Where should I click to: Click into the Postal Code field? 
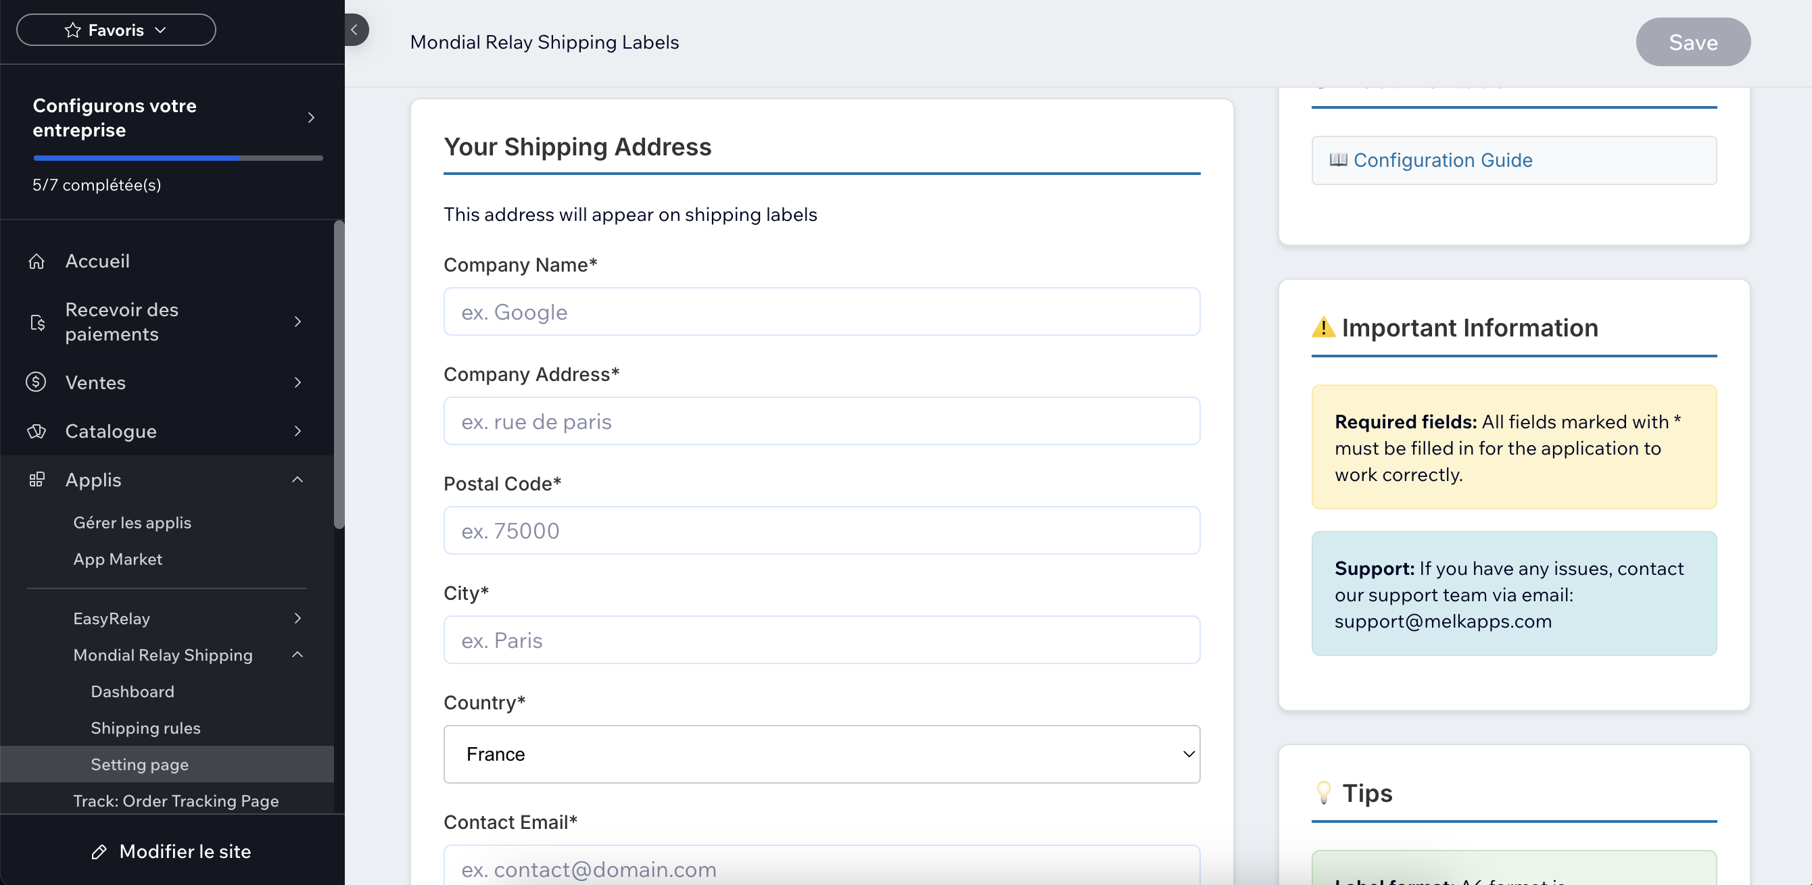[x=821, y=531]
